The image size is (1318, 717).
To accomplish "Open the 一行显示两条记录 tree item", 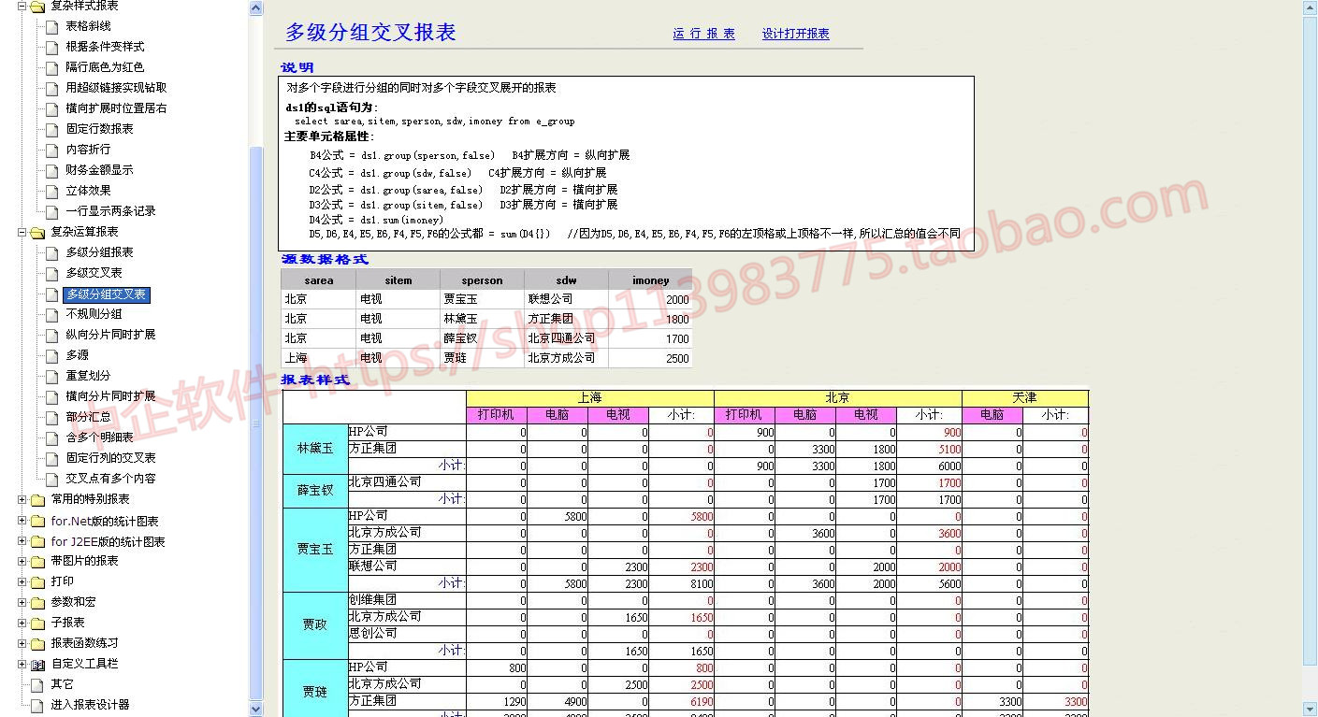I will tap(110, 211).
